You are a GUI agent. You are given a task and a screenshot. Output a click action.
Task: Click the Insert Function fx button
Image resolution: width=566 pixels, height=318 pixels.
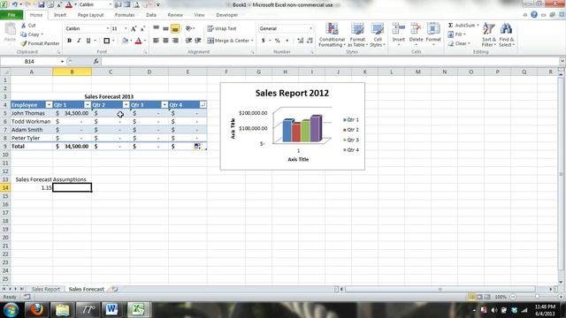pyautogui.click(x=96, y=62)
